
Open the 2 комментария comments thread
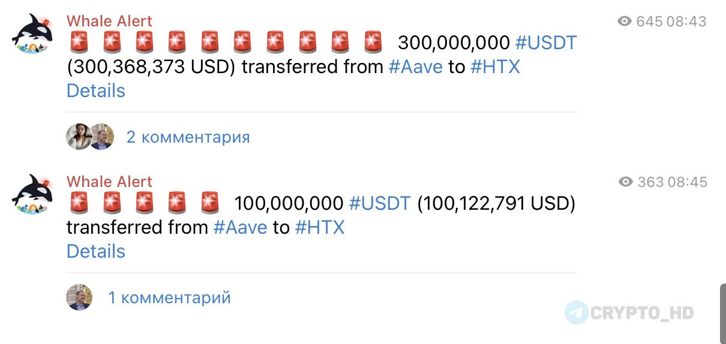[188, 137]
